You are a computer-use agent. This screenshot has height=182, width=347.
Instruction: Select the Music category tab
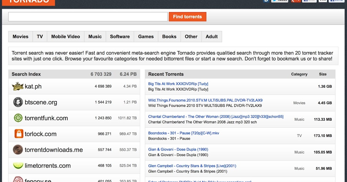point(95,37)
